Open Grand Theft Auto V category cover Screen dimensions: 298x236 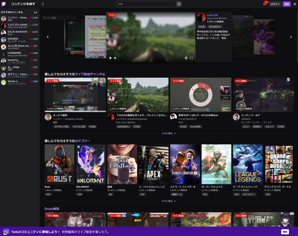(x=279, y=164)
